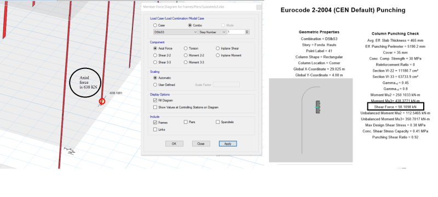438x197 pixels.
Task: Select the Combo radio button
Action: [x=190, y=25]
